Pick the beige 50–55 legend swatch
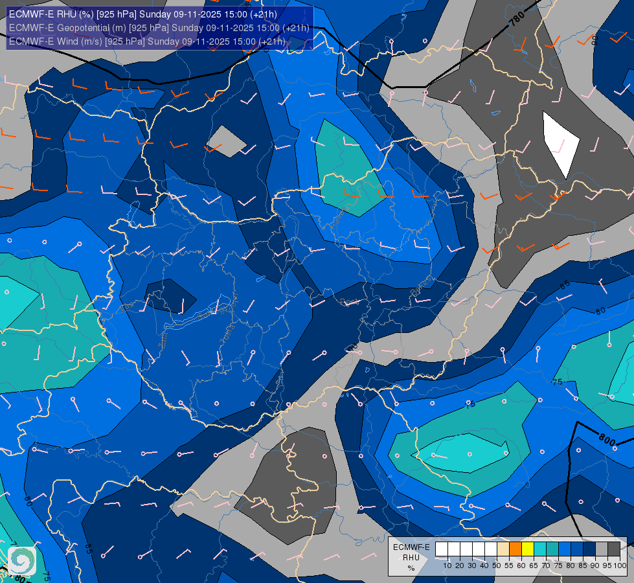The width and height of the screenshot is (634, 583). (x=503, y=549)
